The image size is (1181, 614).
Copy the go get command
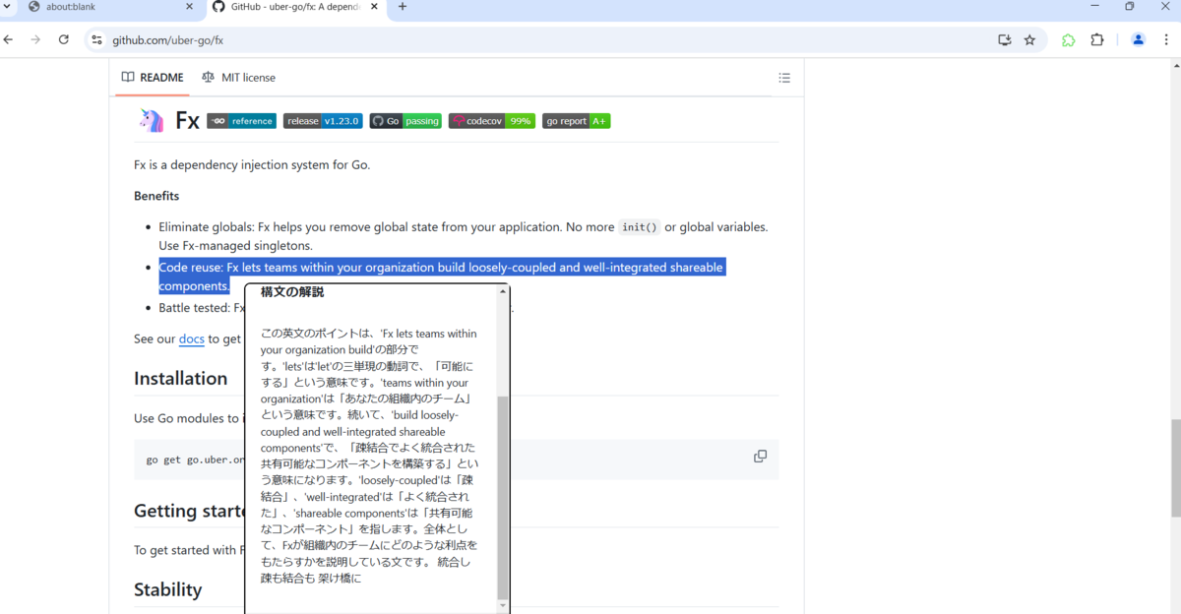coord(760,457)
